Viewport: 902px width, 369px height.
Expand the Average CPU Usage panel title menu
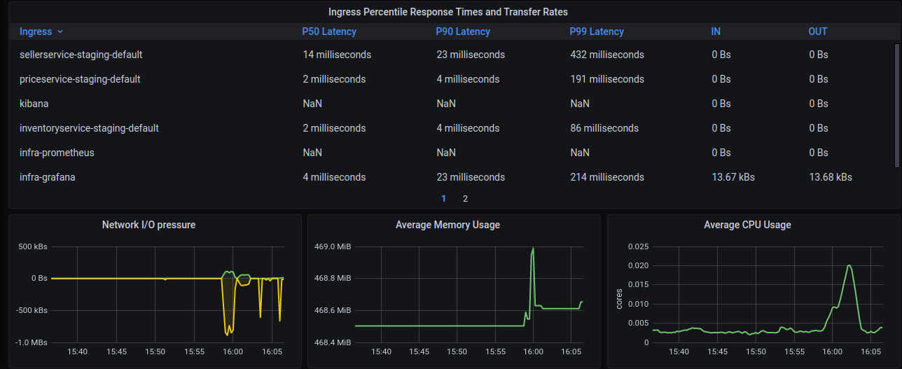coord(747,225)
